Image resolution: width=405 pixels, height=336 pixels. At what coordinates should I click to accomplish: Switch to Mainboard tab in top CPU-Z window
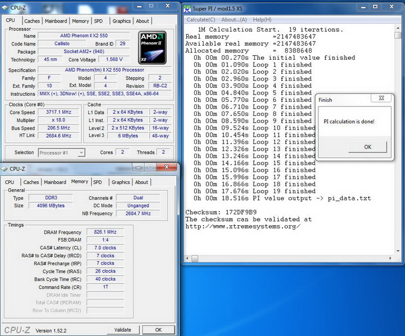click(56, 21)
